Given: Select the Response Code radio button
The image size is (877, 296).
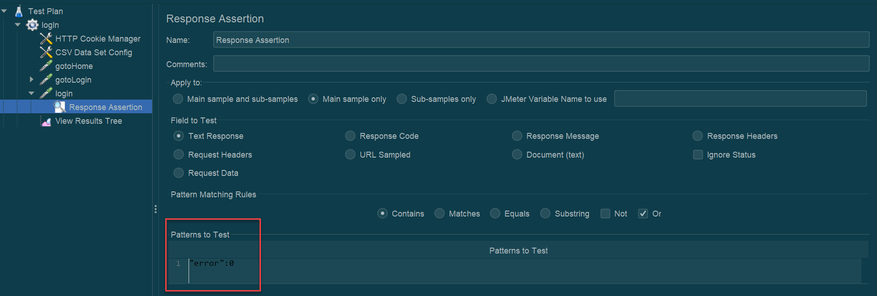Looking at the screenshot, I should pos(350,136).
